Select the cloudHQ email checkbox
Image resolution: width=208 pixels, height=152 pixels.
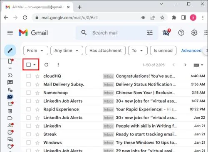click(x=28, y=76)
